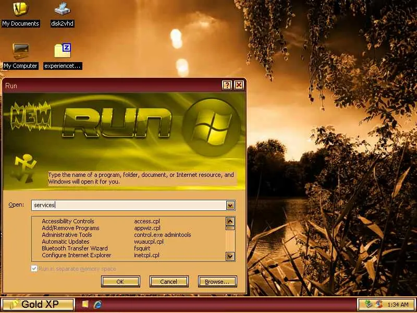
Task: Expand the Open field dropdown arrow
Action: click(x=230, y=205)
